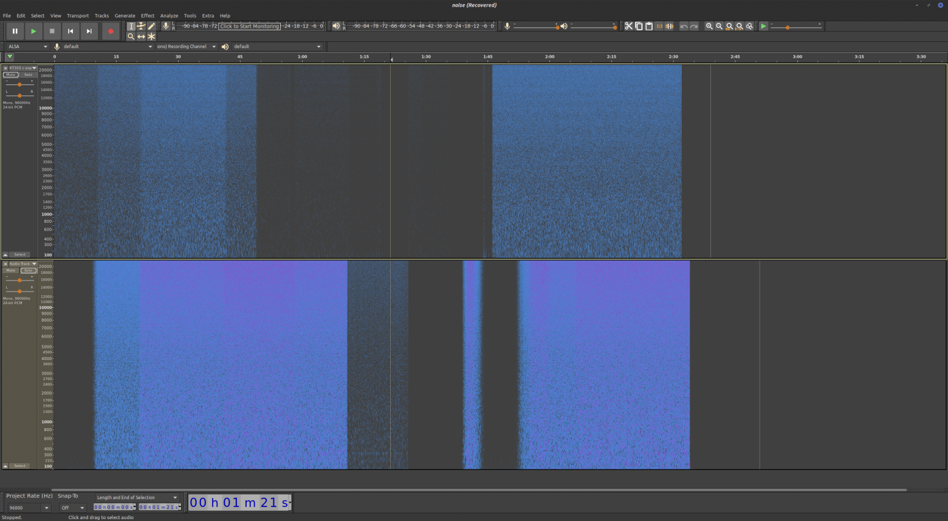948x521 pixels.
Task: Open the ALSA audio host dropdown
Action: click(x=27, y=46)
